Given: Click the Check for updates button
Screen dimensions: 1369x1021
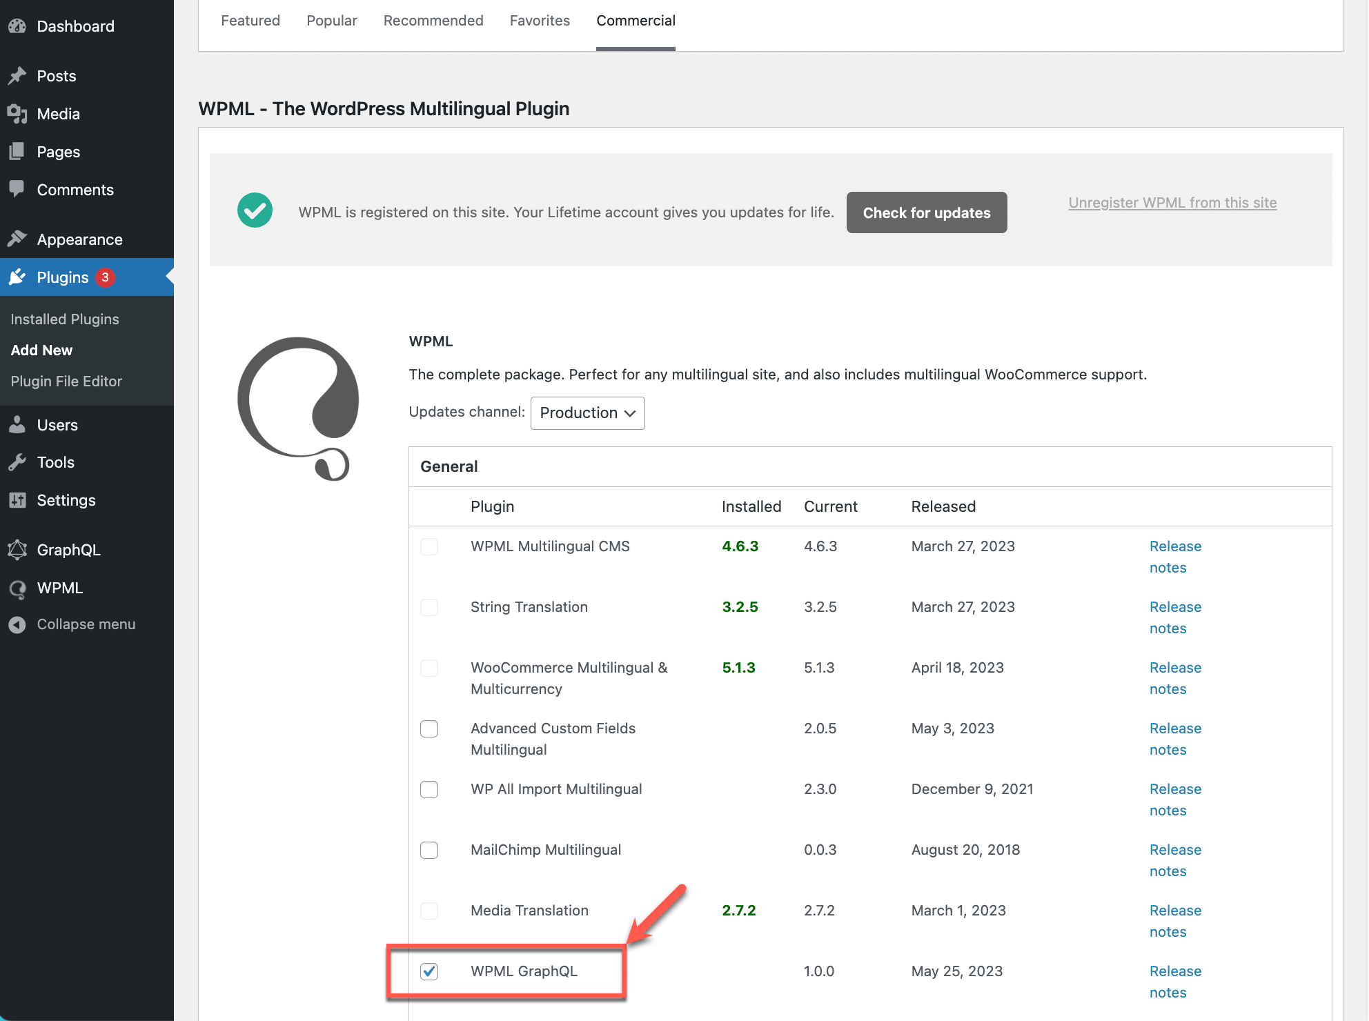Looking at the screenshot, I should pos(927,212).
